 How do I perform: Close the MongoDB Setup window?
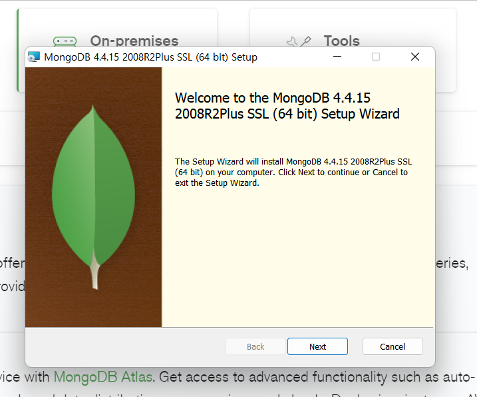(415, 57)
